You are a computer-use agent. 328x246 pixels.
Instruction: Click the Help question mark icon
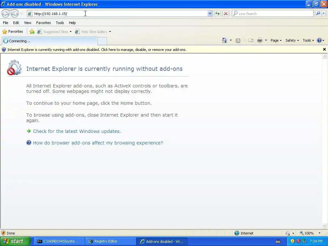(x=319, y=40)
